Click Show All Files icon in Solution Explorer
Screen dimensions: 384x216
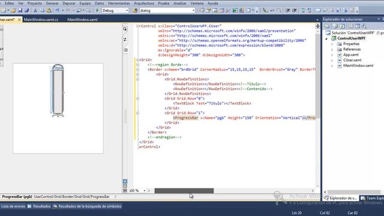click(x=335, y=26)
